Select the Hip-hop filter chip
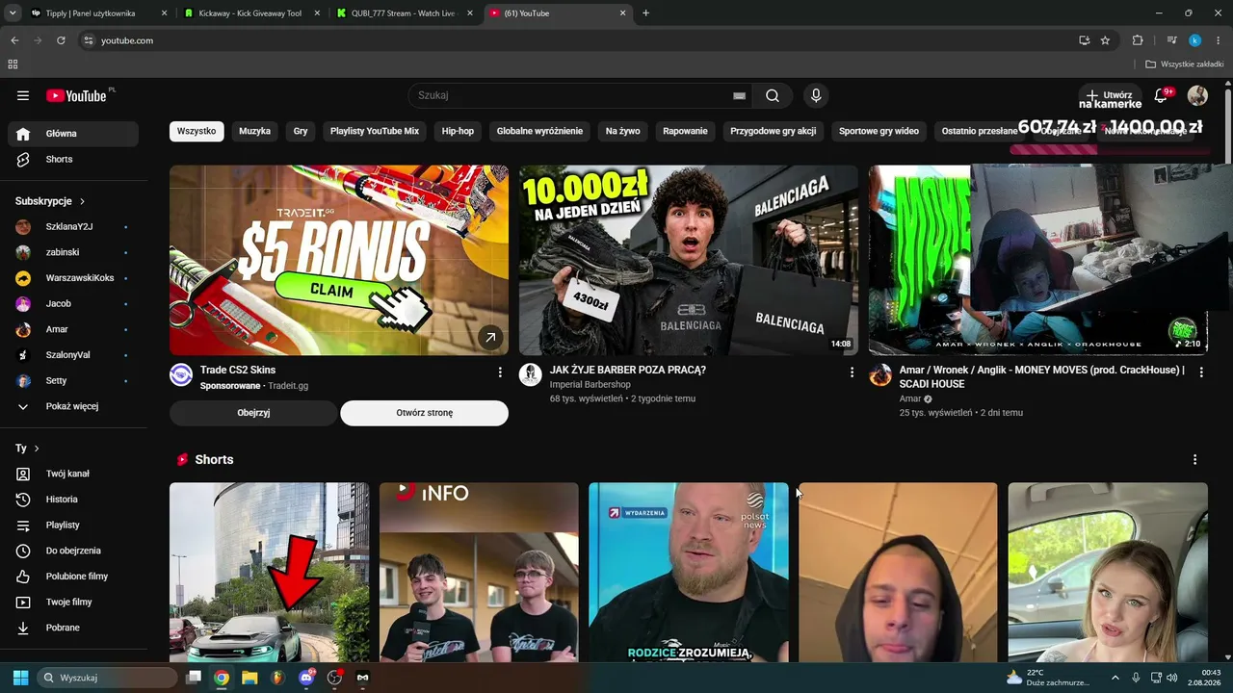 (459, 131)
